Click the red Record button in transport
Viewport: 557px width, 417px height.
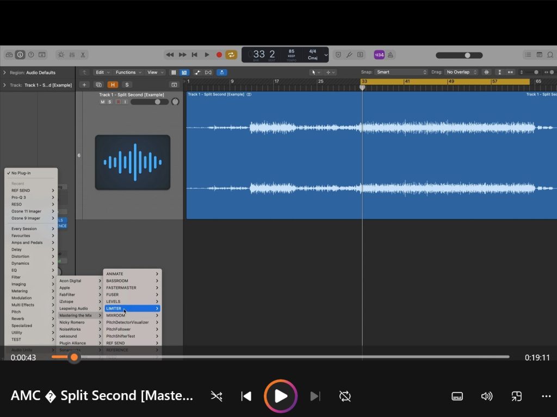(x=219, y=55)
